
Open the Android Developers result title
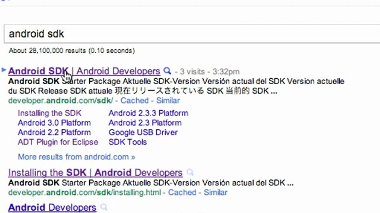[52, 207]
